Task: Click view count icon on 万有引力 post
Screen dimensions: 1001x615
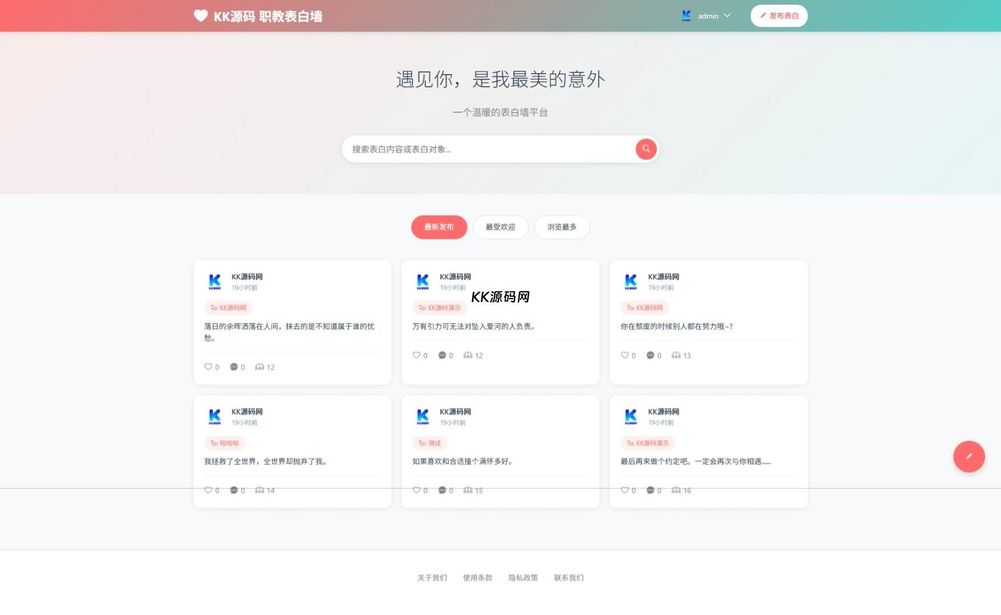Action: click(x=468, y=355)
